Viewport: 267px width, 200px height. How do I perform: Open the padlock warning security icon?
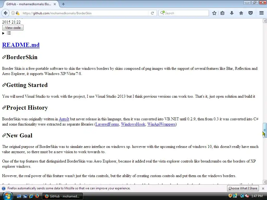coord(17,13)
